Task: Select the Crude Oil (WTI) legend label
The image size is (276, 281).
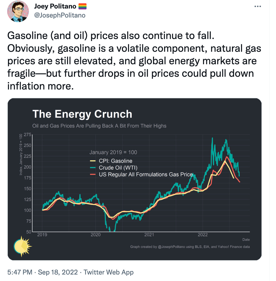Action: coord(118,168)
